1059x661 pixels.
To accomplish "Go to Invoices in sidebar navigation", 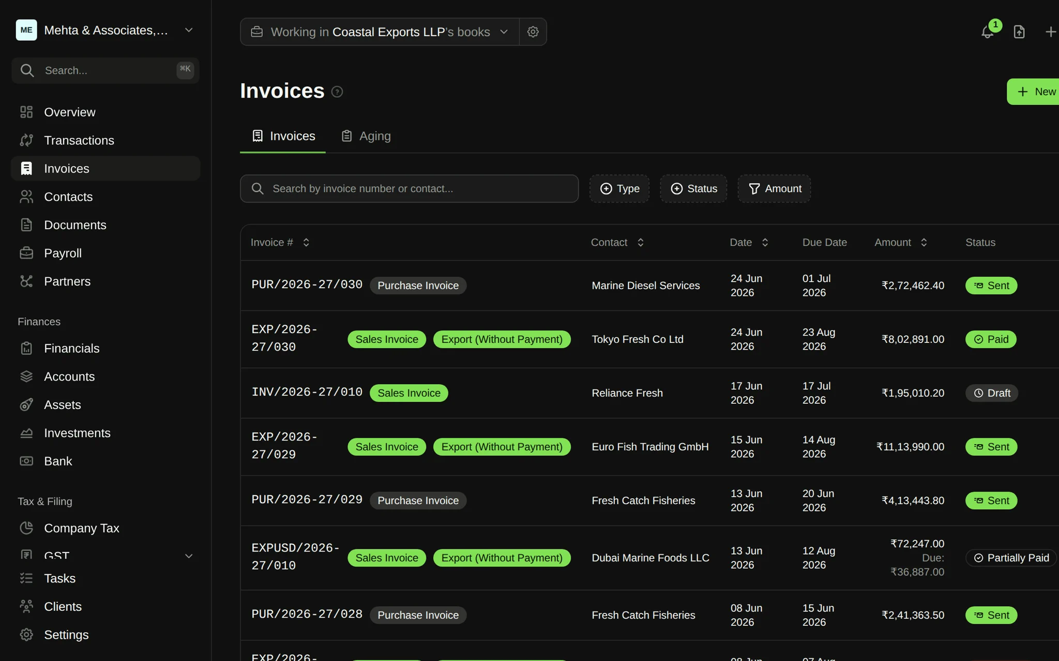I will (x=105, y=168).
